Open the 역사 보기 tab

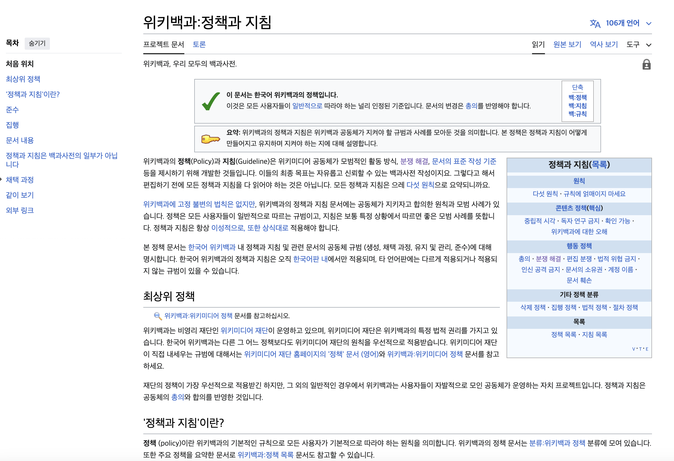pyautogui.click(x=604, y=44)
